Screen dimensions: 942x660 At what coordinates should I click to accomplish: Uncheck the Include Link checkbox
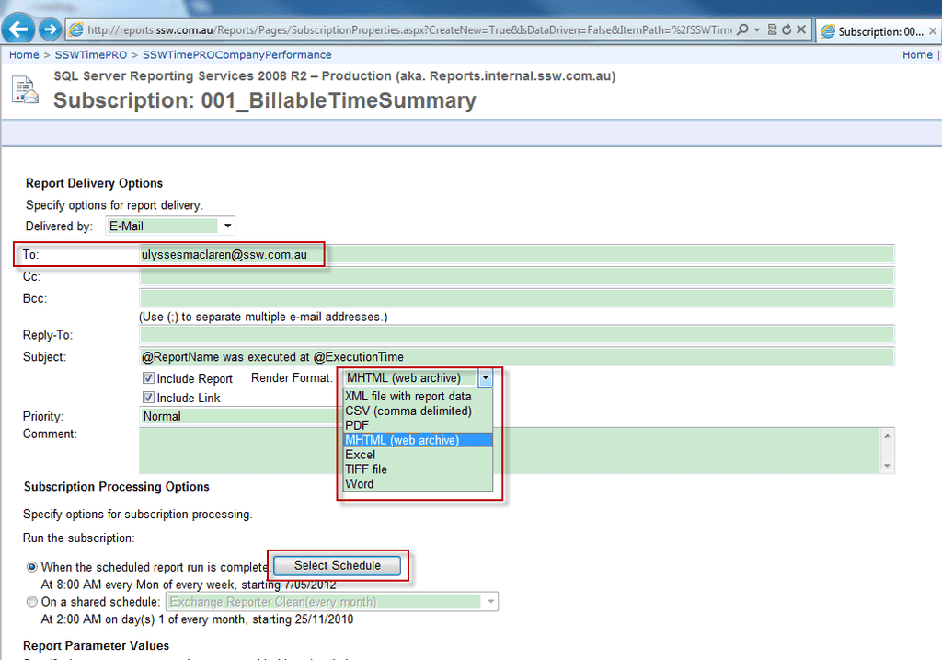(148, 398)
